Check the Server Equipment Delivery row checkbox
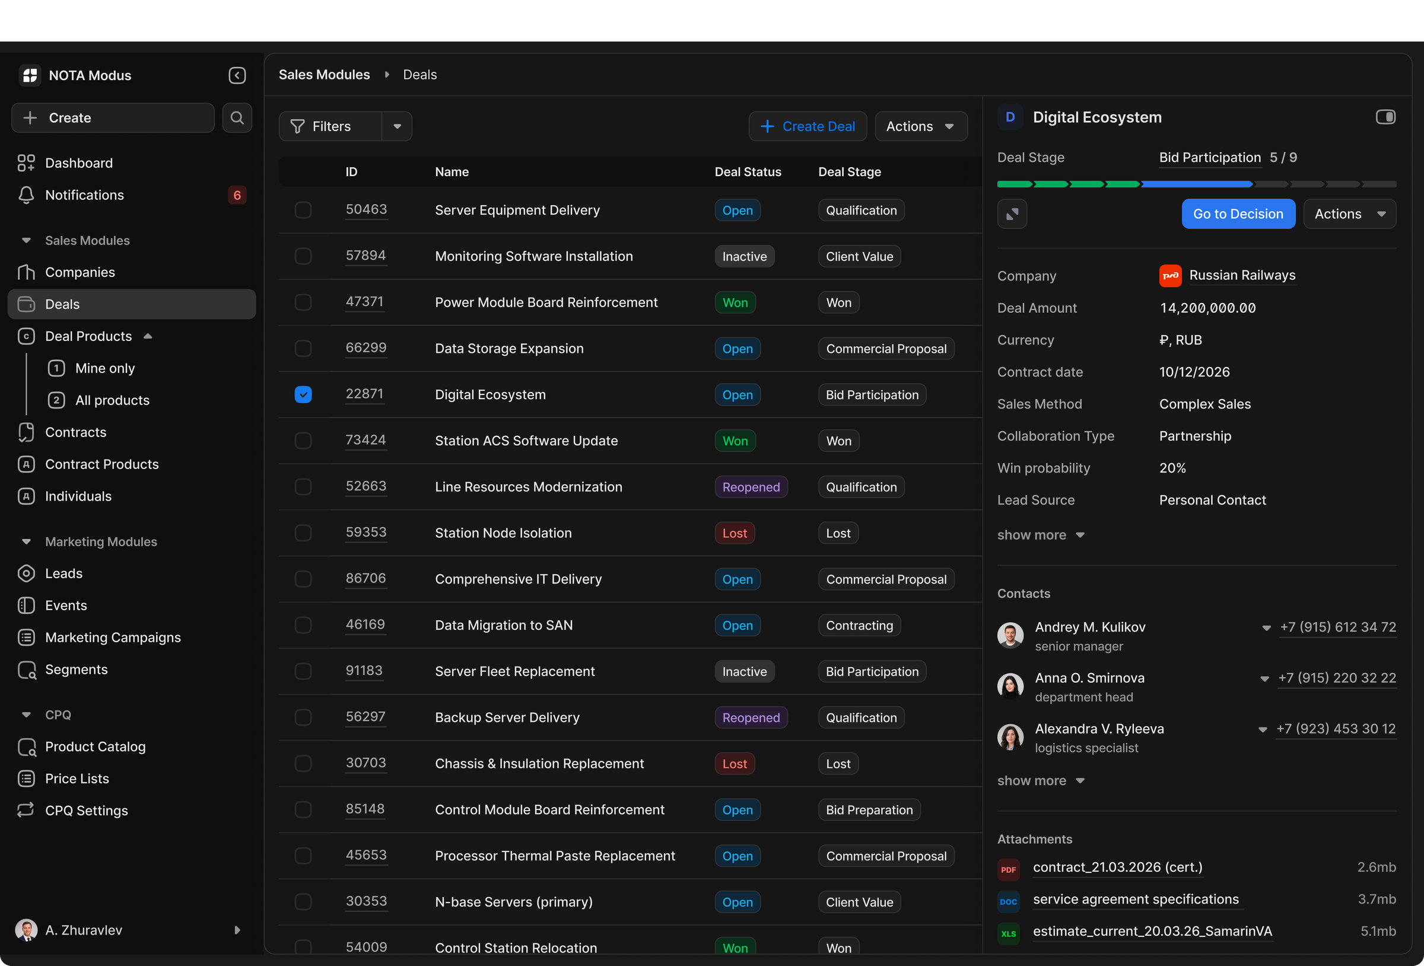Image resolution: width=1424 pixels, height=966 pixels. [x=303, y=210]
